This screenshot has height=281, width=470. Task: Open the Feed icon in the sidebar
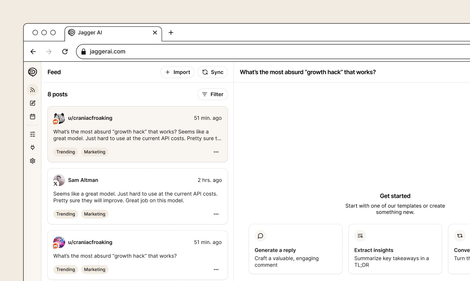pos(33,90)
